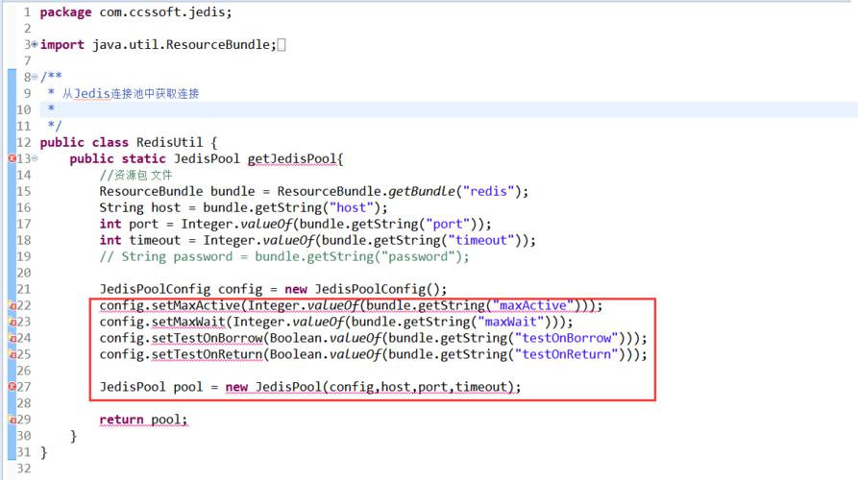
Task: Open quick-fix marker beside line 23
Action: coord(12,322)
